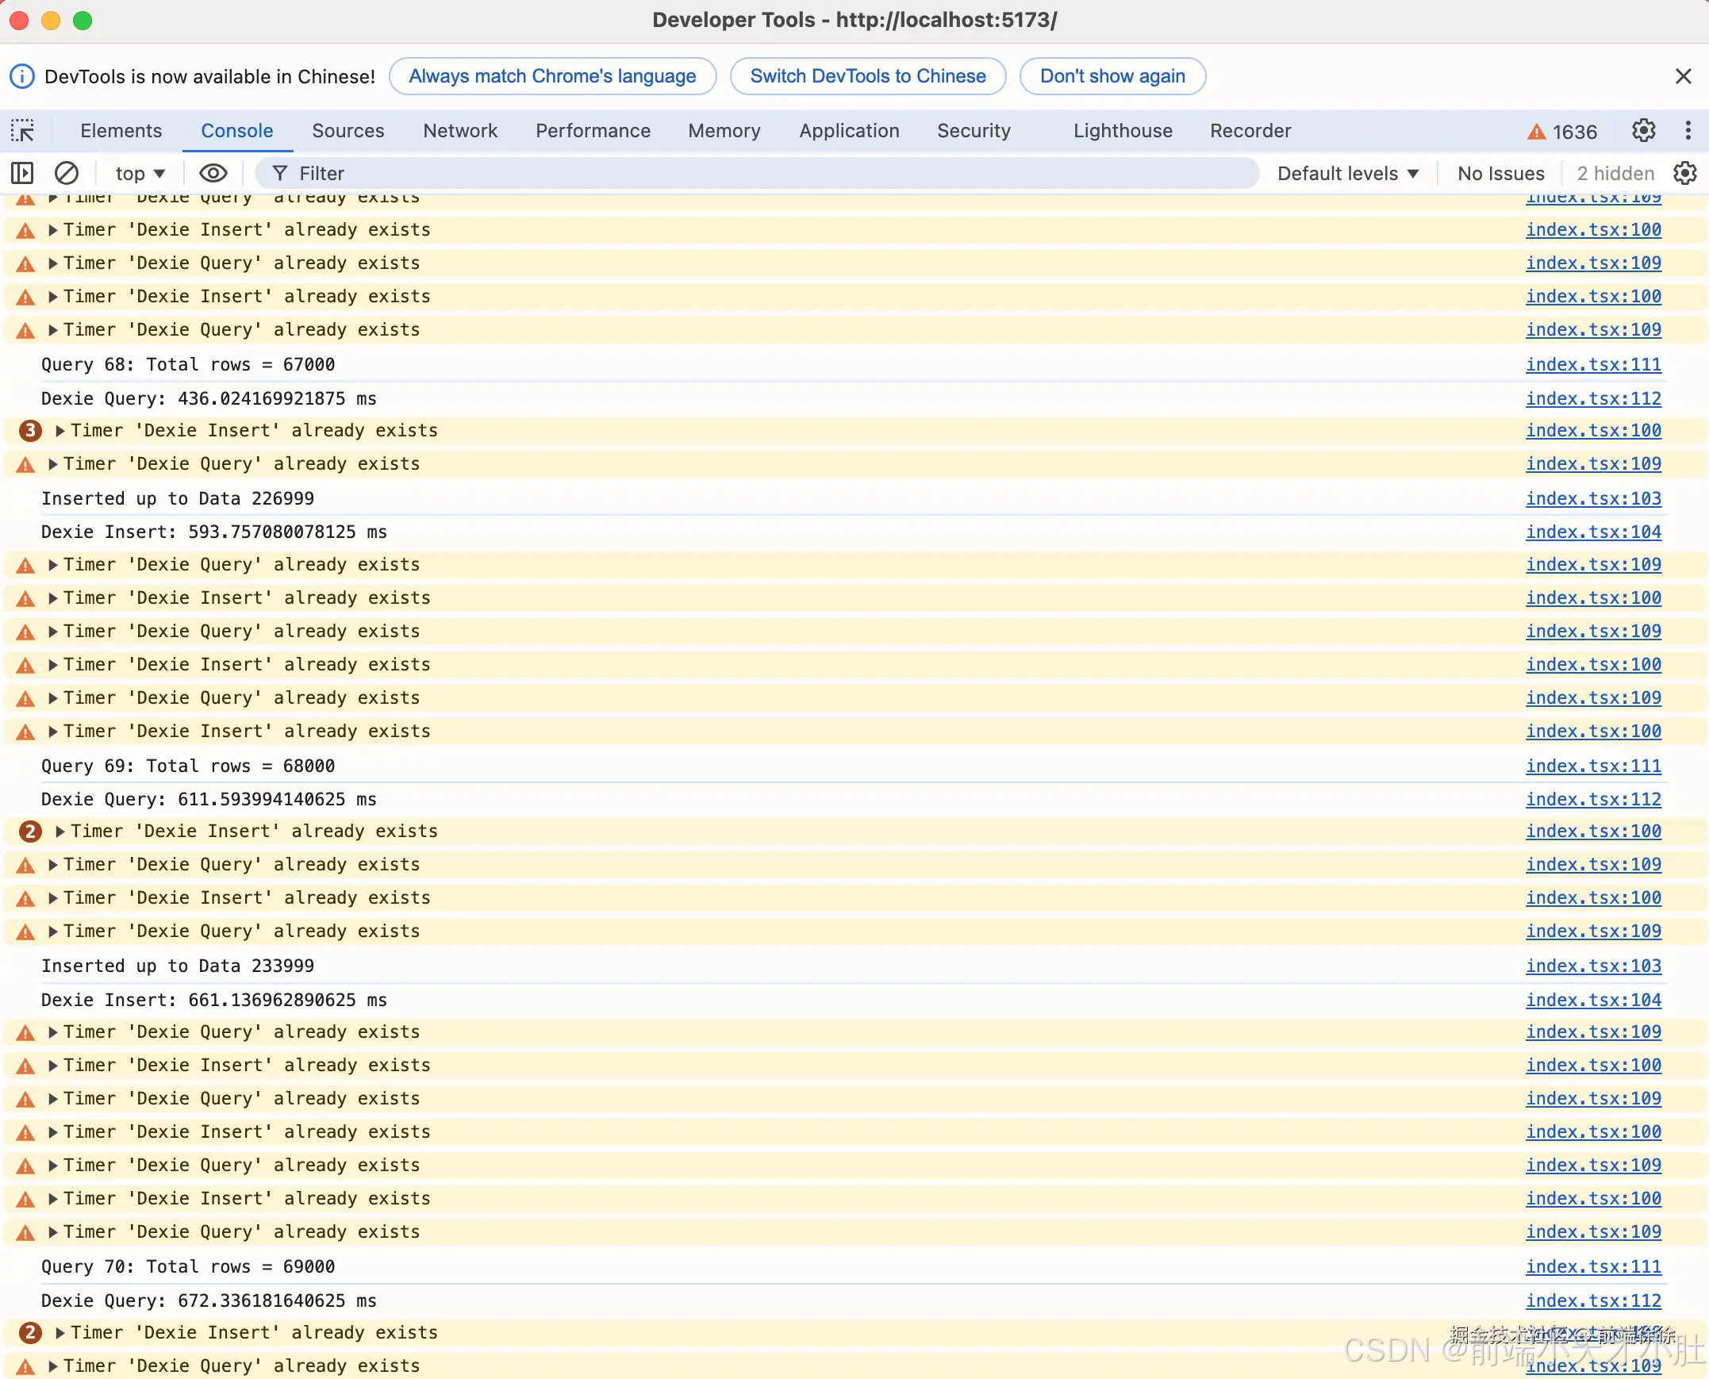Click warning triangle icon before Query 70 line
Screen dimensions: 1709x1379
click(x=25, y=1233)
